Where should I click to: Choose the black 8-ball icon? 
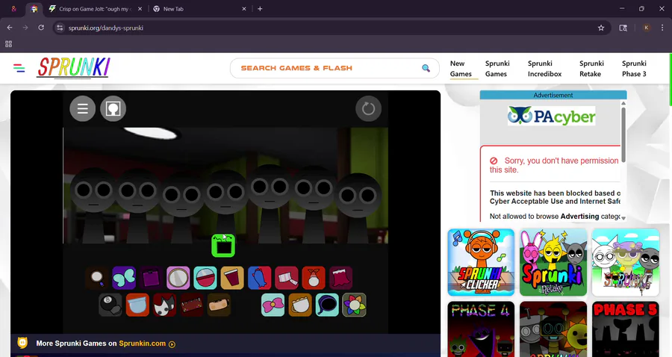tap(111, 305)
